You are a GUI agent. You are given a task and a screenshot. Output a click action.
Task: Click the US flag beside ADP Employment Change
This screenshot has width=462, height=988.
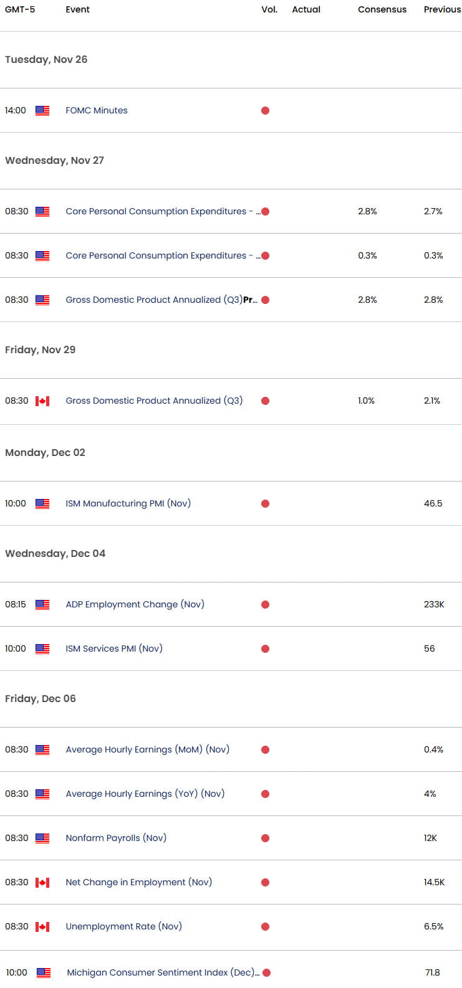[42, 604]
